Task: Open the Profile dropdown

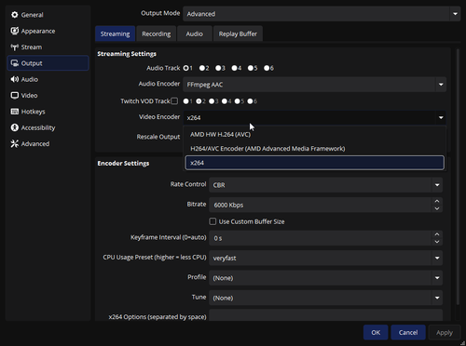Action: [326, 278]
